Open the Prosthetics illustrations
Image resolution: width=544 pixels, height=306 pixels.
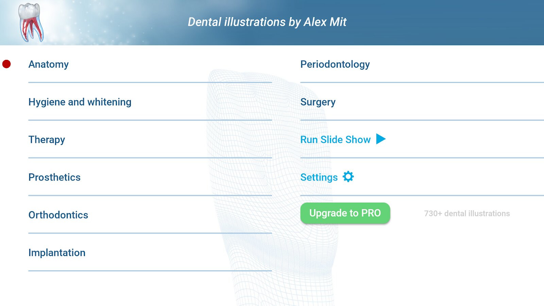(54, 177)
